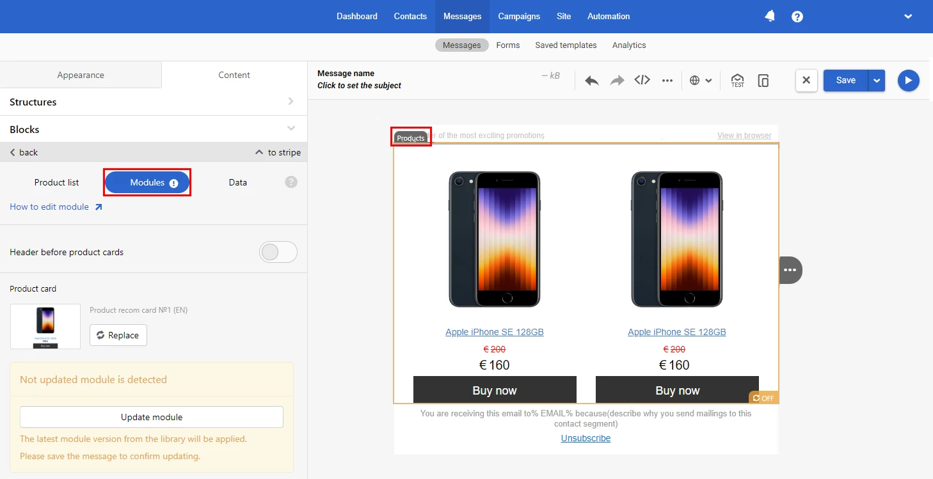Select the left € 160 price text
The height and width of the screenshot is (479, 933).
click(495, 365)
